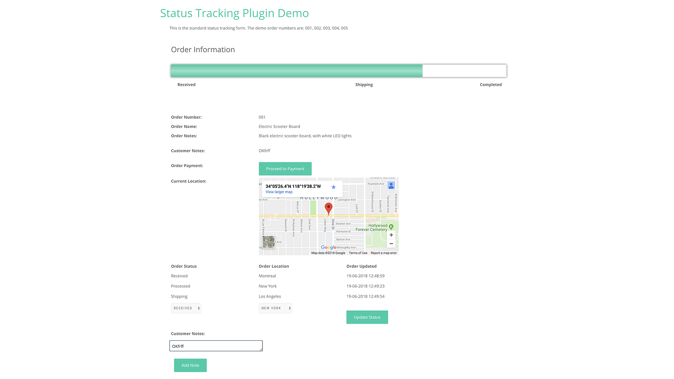Viewport: 674px width, 379px height.
Task: Open the NEW YORK order location dropdown
Action: pyautogui.click(x=275, y=308)
